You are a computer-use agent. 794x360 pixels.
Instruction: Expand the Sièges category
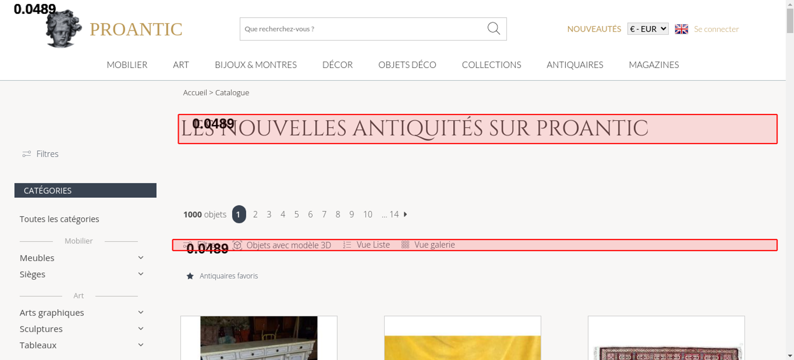coord(141,274)
